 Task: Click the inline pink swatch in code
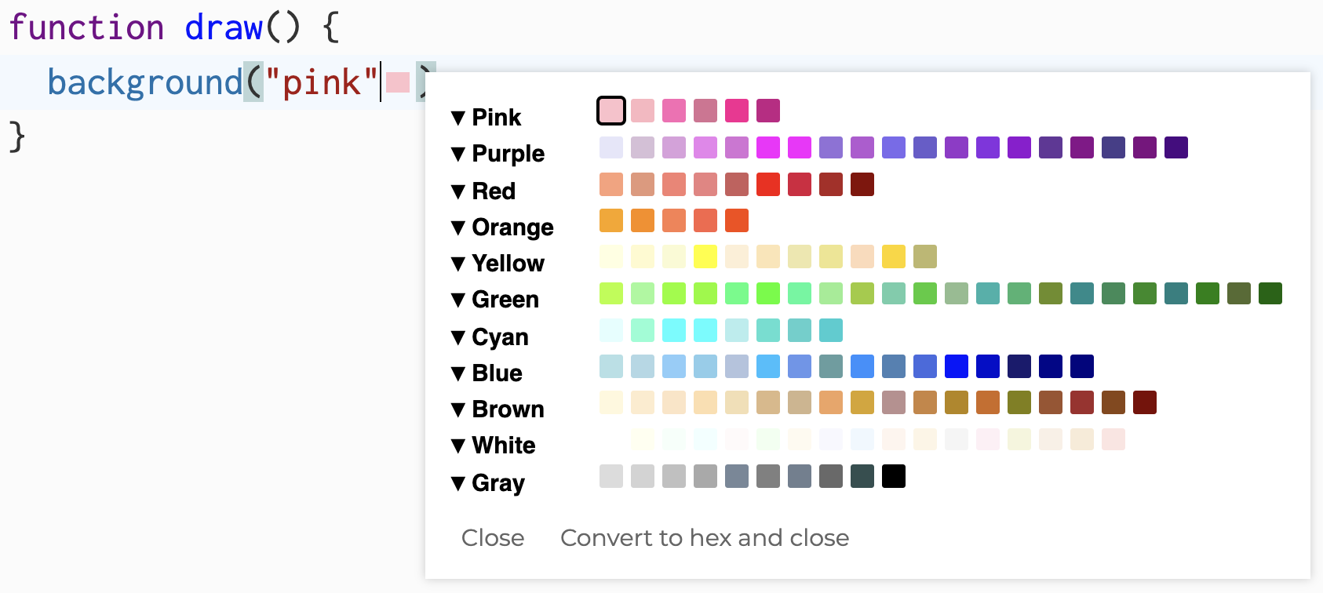tap(398, 82)
